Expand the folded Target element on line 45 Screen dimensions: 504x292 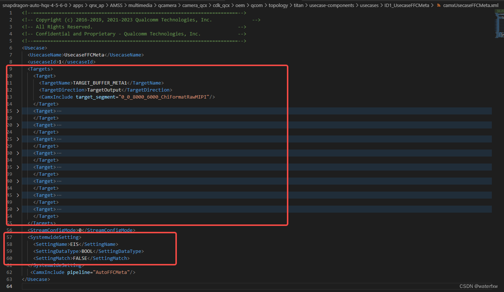tap(18, 195)
